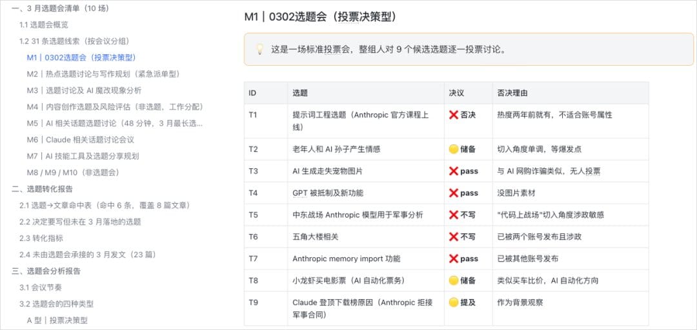Click the red X icon beside T5 不写
697x330 pixels.
point(454,215)
